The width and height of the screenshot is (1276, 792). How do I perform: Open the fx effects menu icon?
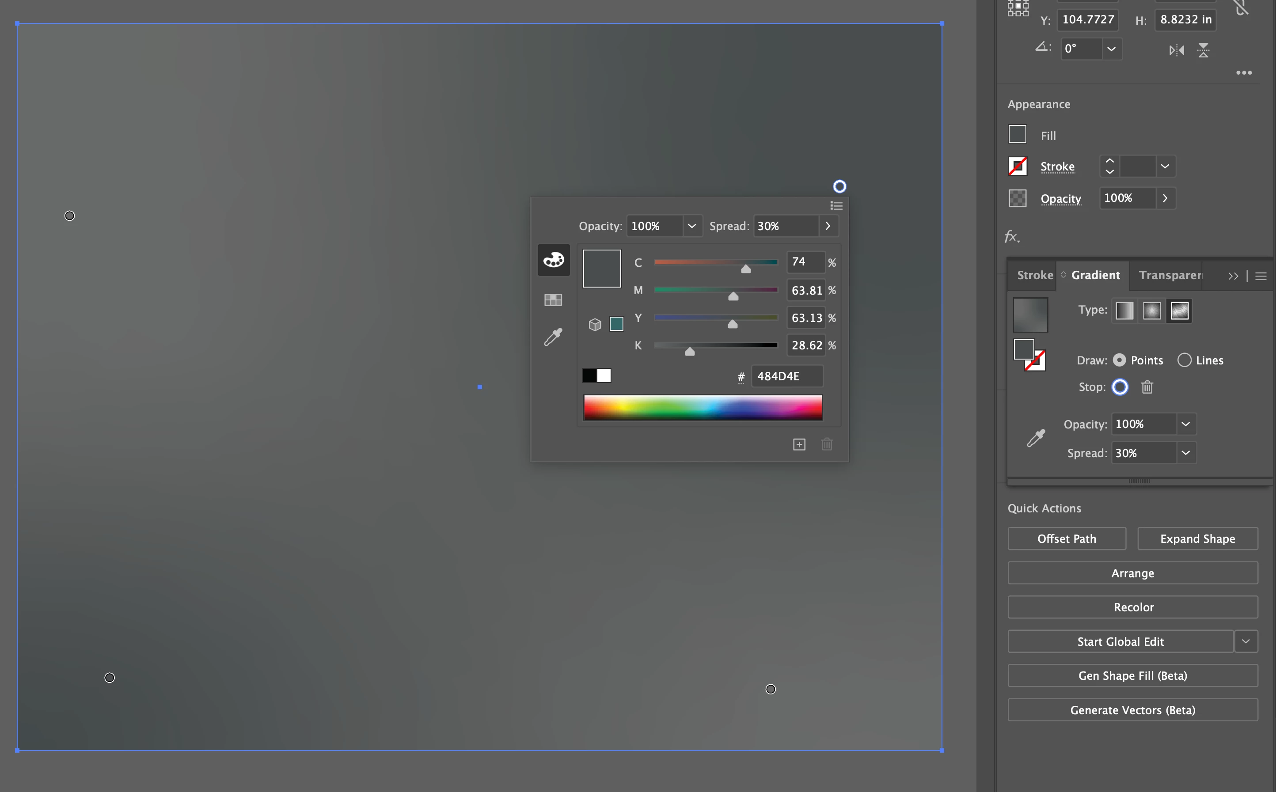pos(1012,237)
